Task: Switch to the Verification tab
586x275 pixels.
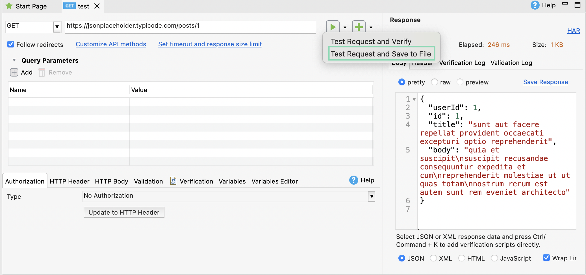Action: coord(196,181)
